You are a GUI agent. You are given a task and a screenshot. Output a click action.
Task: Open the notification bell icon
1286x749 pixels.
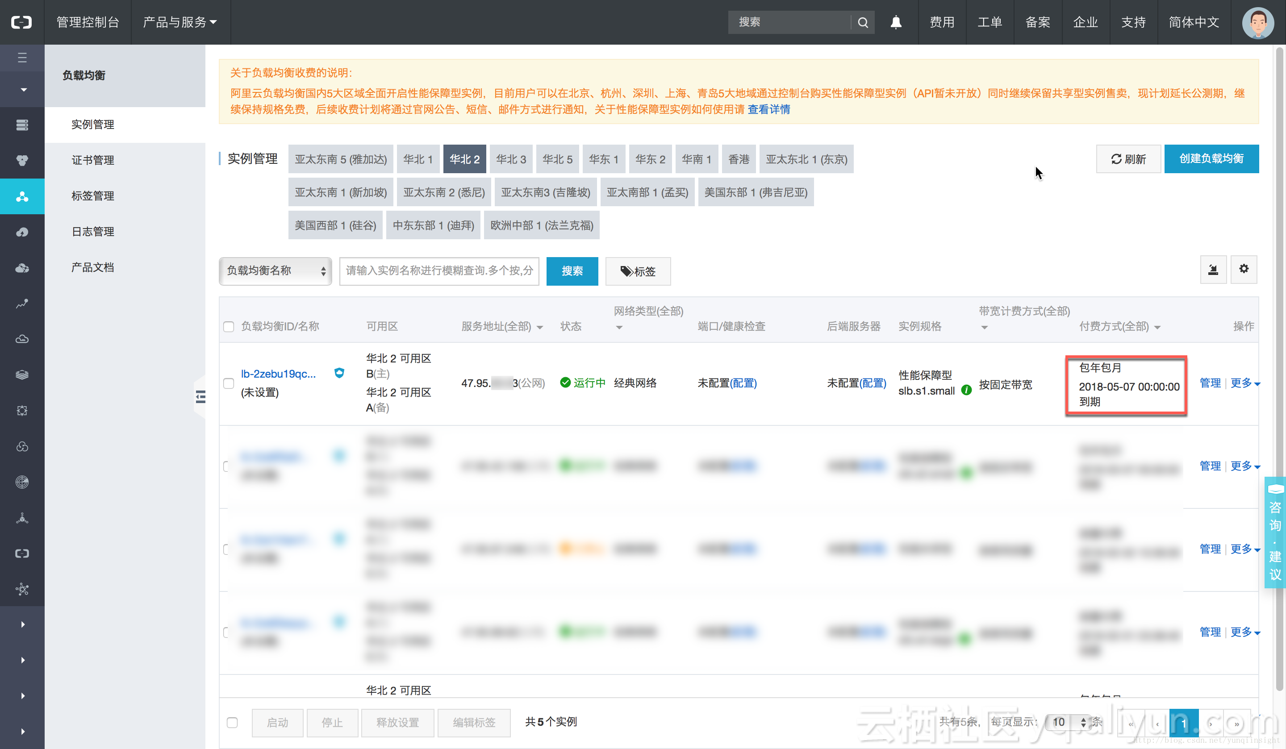[896, 22]
